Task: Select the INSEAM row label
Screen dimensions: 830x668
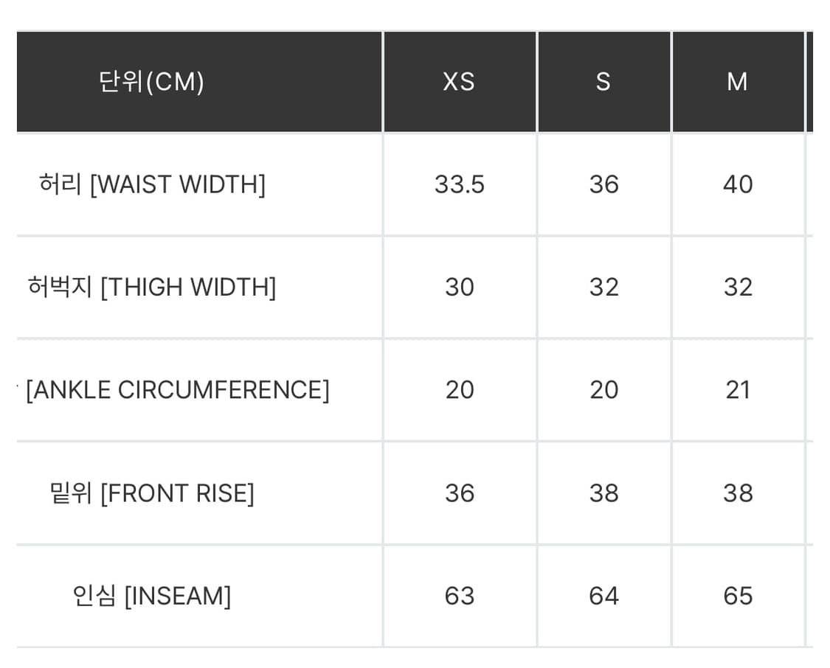Action: pos(152,595)
